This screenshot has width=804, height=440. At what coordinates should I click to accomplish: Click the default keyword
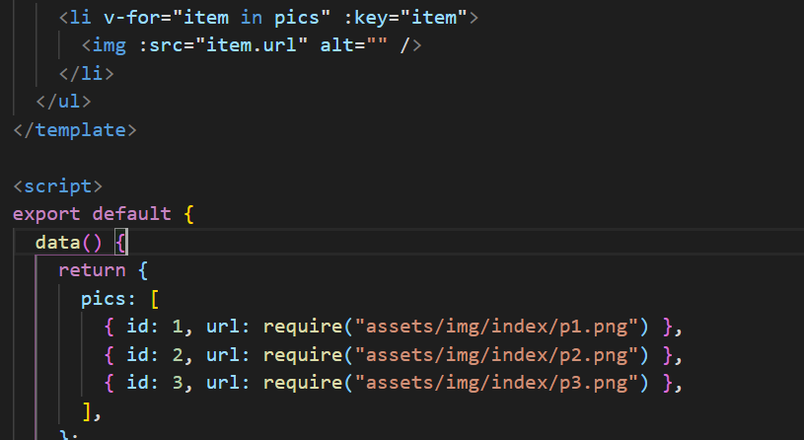tap(131, 214)
